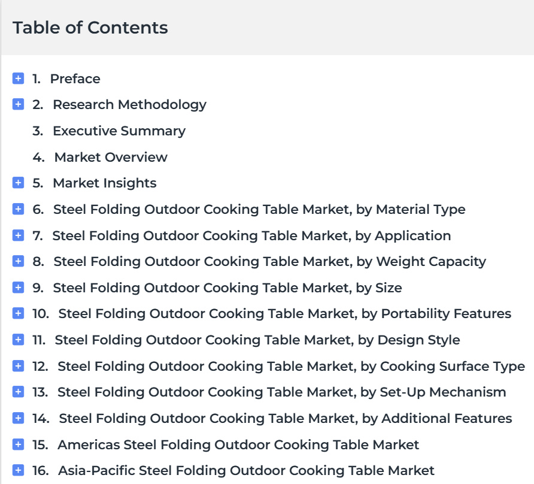
Task: Click the Table of Contents heading
Action: [x=90, y=28]
